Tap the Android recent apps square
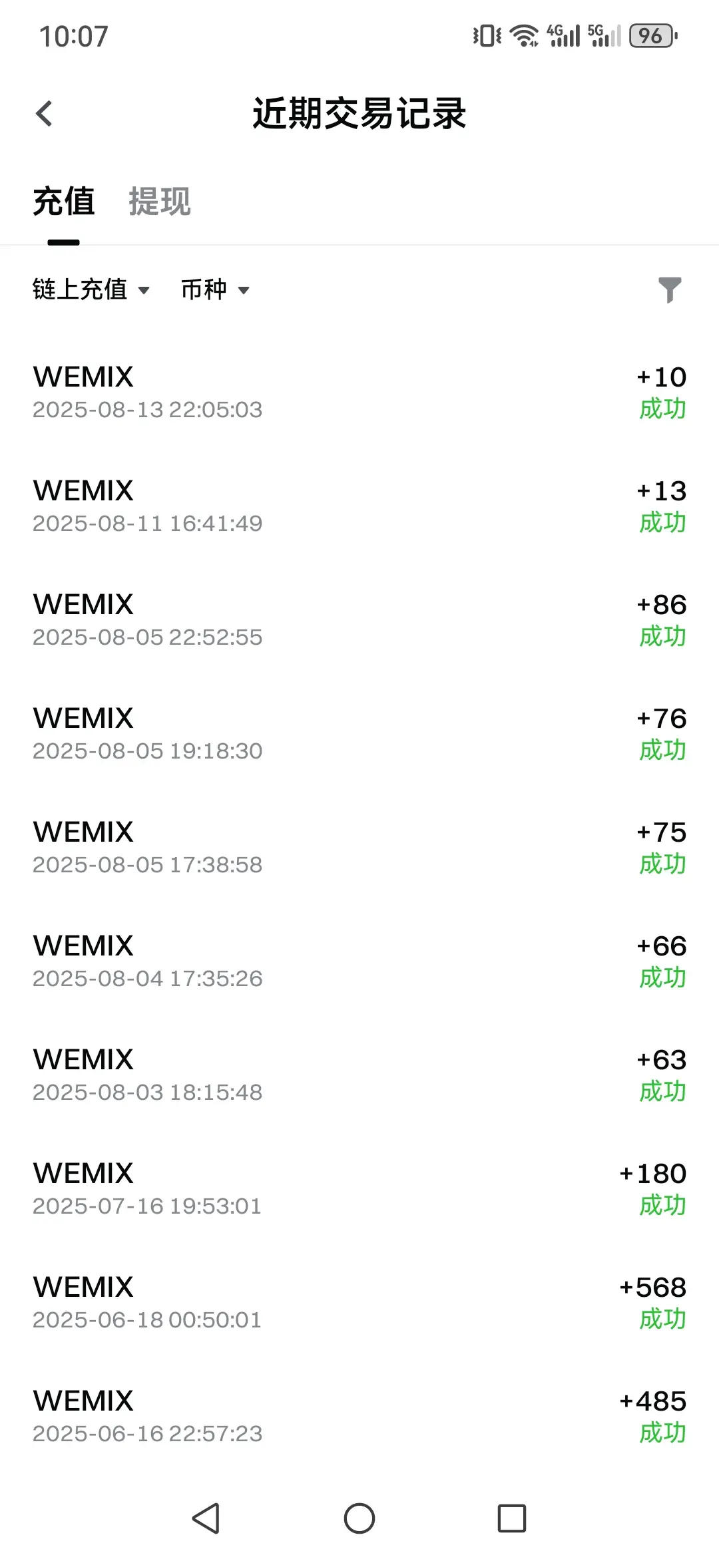This screenshot has width=719, height=1557. 512,1518
